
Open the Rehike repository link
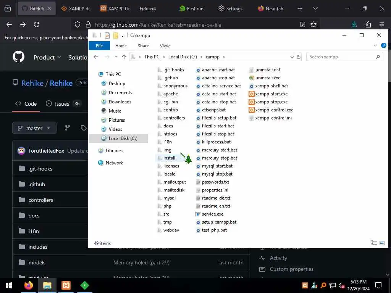click(x=61, y=83)
